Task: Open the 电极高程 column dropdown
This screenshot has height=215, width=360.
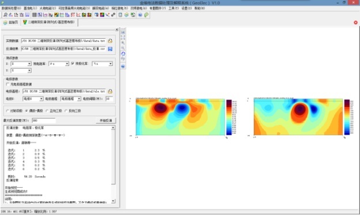Action: [x=71, y=99]
